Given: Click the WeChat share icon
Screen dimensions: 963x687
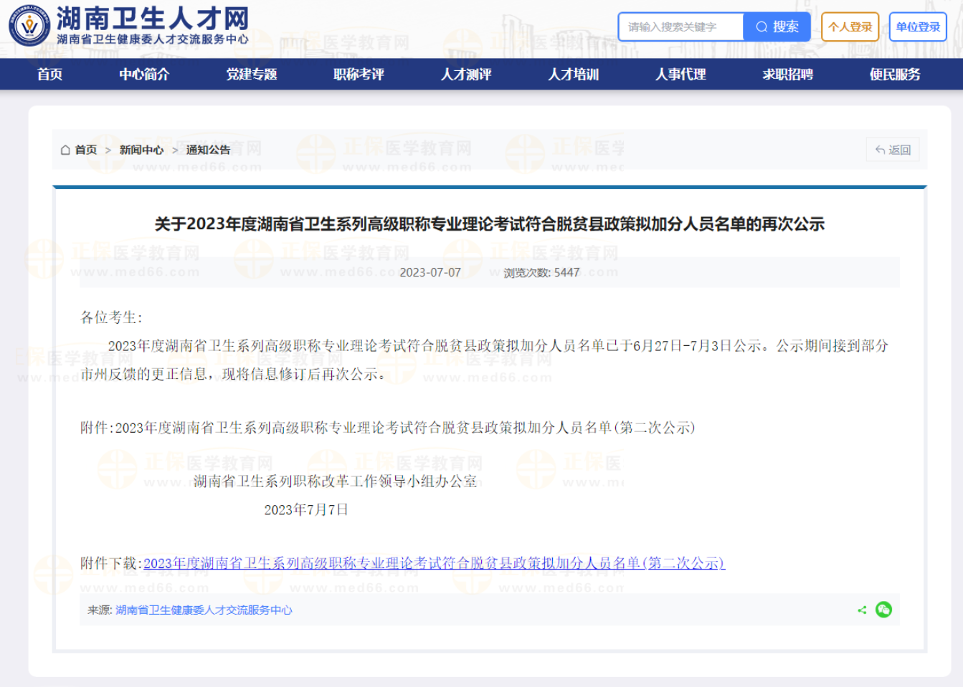Looking at the screenshot, I should pos(883,610).
